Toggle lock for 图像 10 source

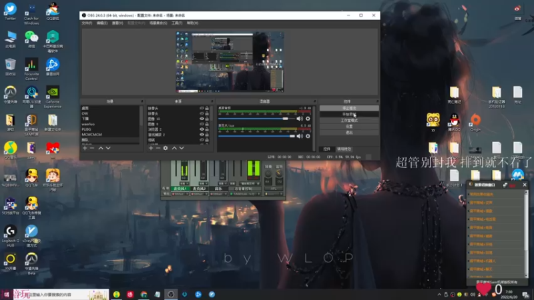click(x=207, y=119)
